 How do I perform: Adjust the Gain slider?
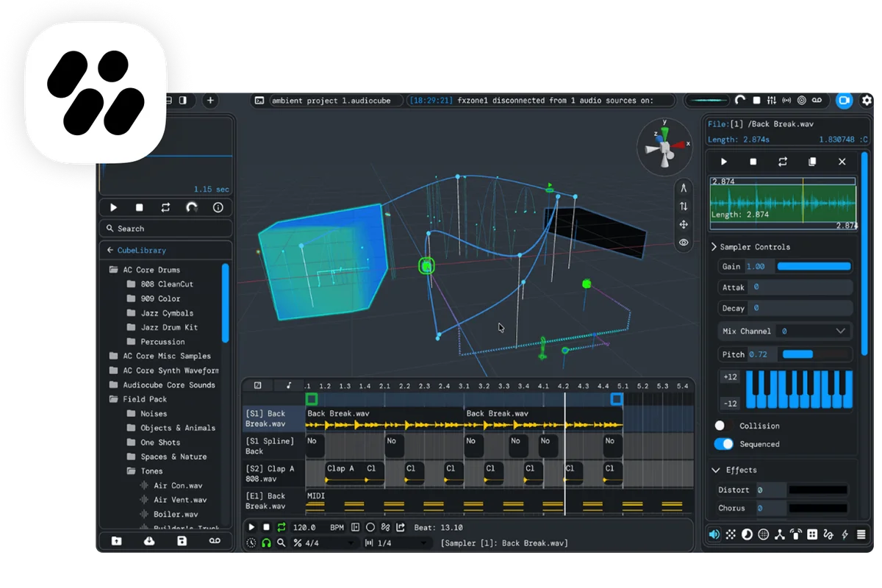[x=814, y=267]
